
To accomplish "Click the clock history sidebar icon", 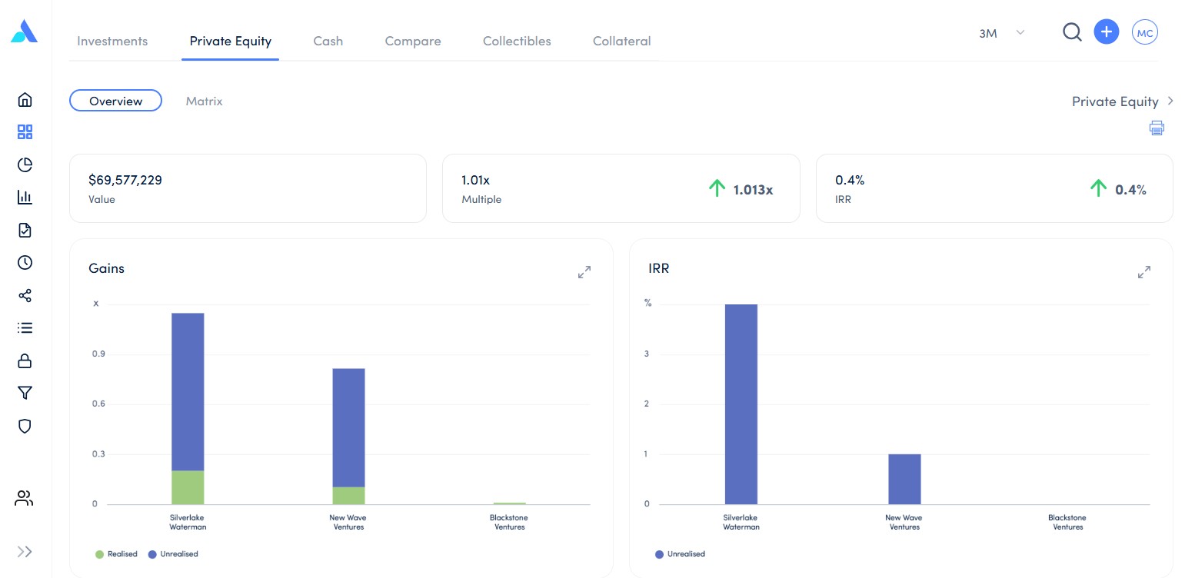I will 25,263.
